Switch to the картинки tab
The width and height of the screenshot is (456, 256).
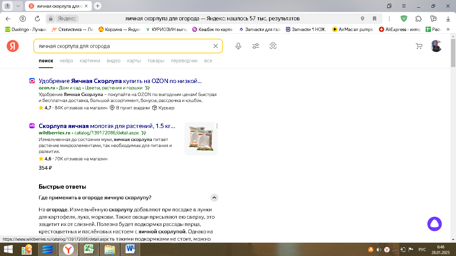90,61
